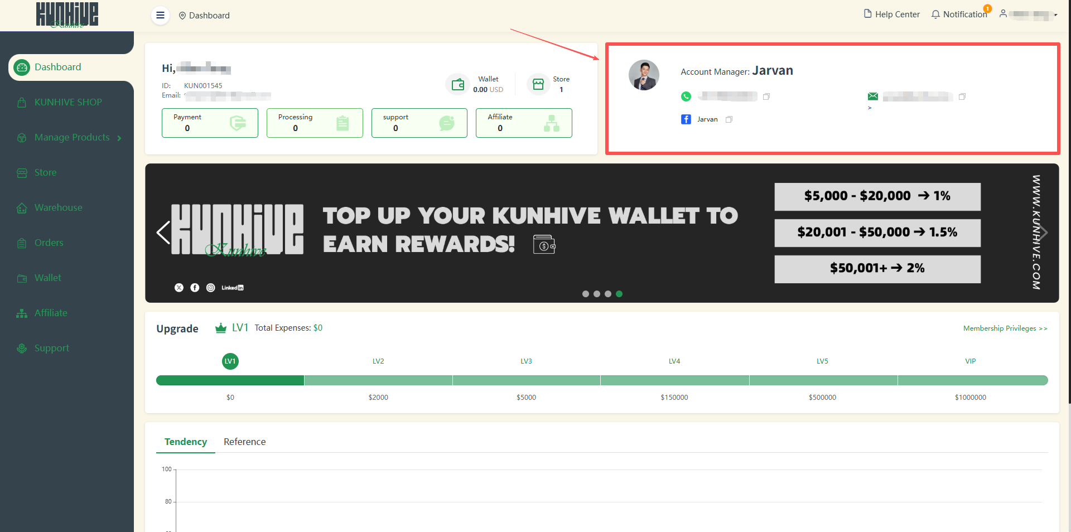Copy the Jarvan Facebook contact
This screenshot has width=1071, height=532.
click(729, 119)
